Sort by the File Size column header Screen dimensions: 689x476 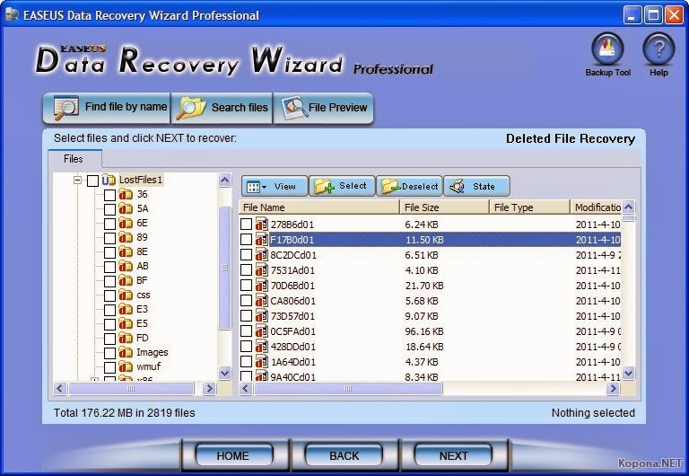click(444, 207)
